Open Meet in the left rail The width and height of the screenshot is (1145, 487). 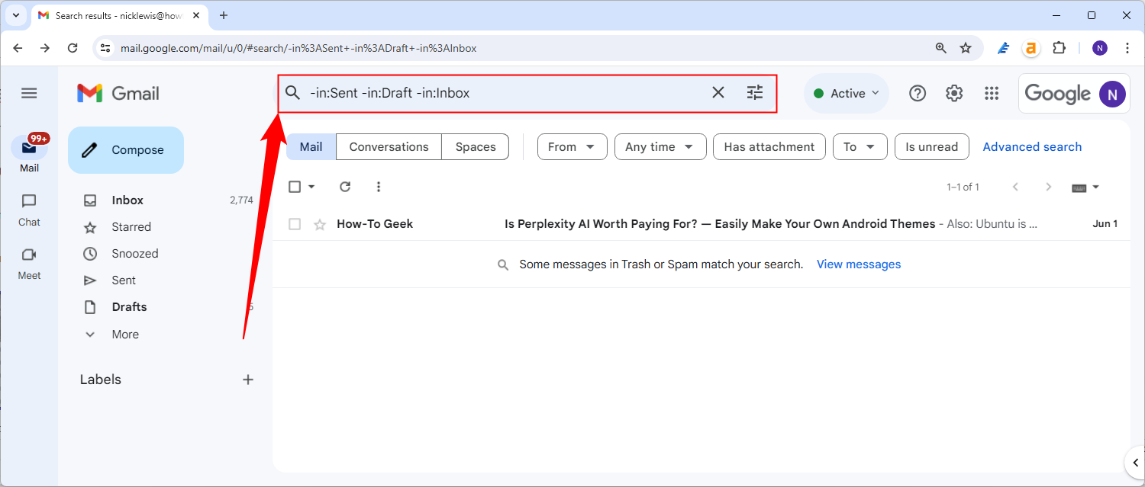29,264
